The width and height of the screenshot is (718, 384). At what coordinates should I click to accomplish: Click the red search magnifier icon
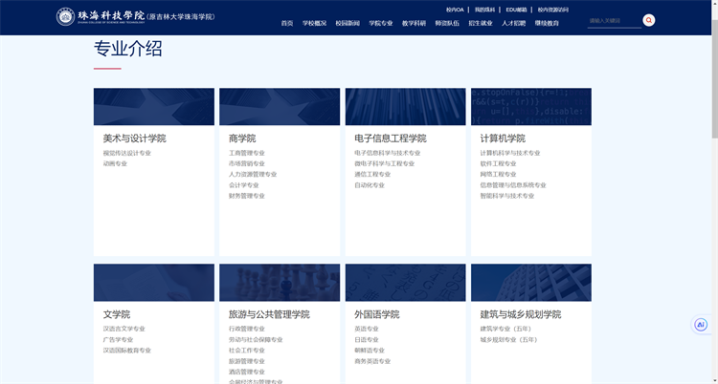(x=648, y=20)
